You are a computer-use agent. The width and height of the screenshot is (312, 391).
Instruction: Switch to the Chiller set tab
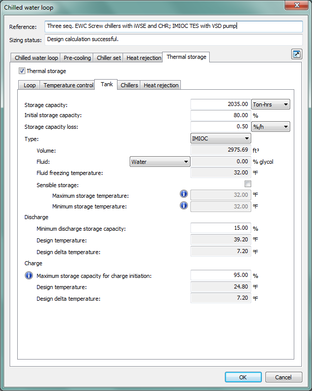109,58
